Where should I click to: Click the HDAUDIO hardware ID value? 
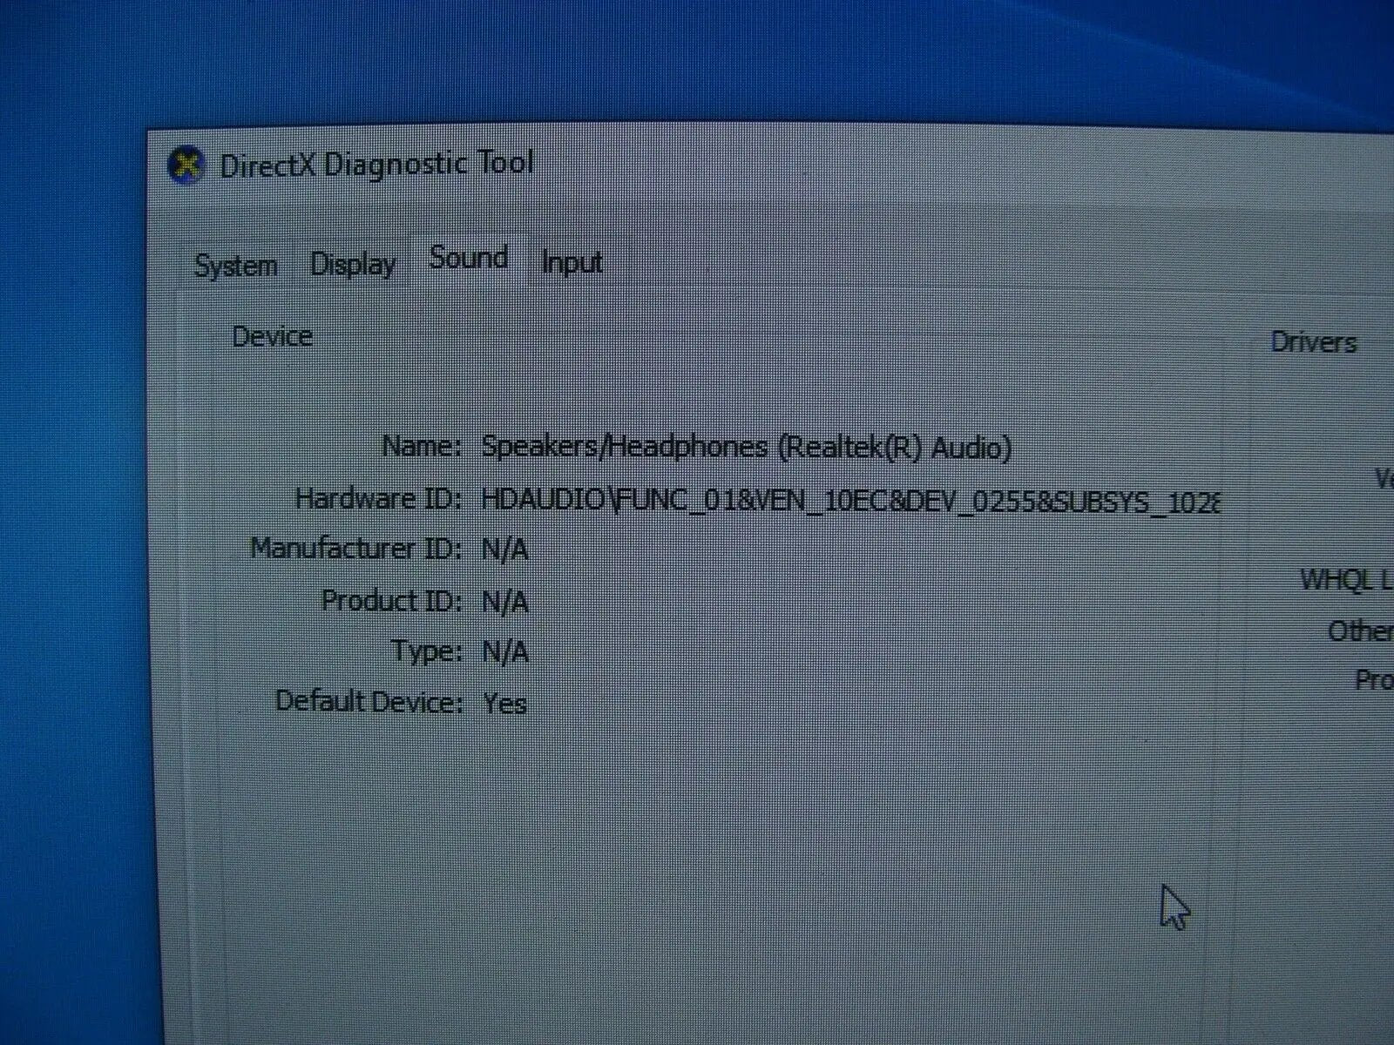(x=851, y=501)
